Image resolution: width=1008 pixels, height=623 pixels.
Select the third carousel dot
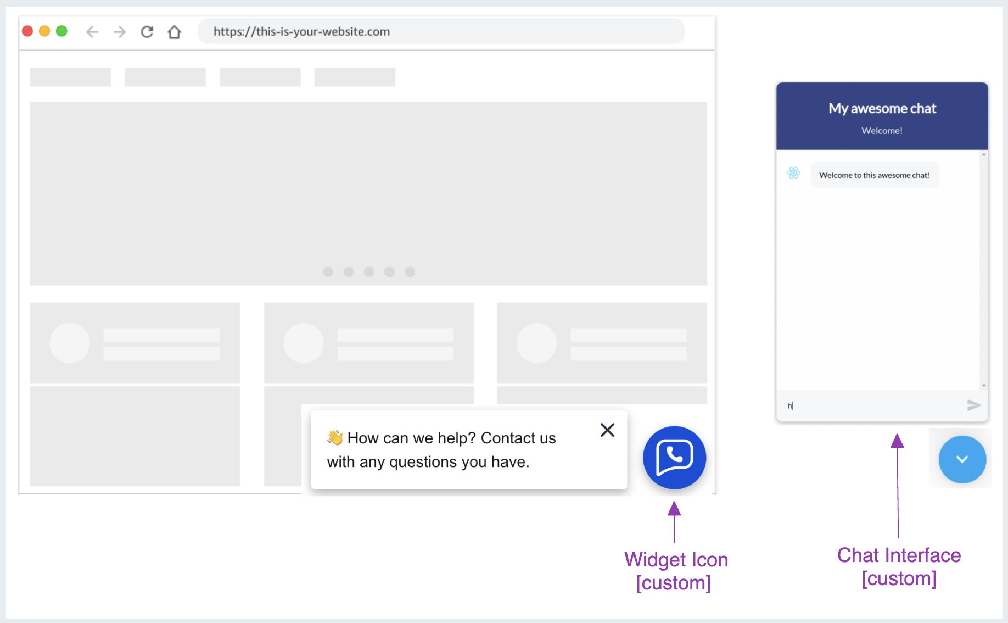coord(369,272)
